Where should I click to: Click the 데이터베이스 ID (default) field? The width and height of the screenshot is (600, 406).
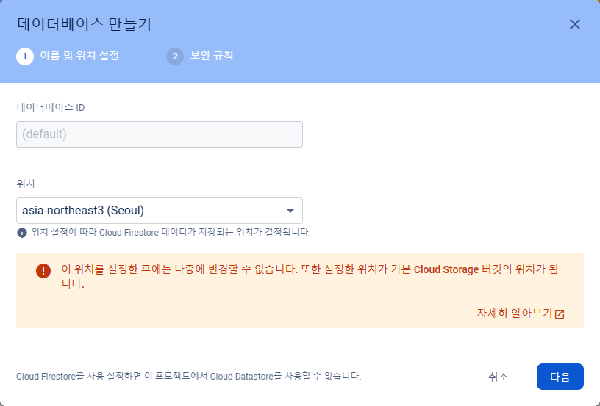point(159,134)
